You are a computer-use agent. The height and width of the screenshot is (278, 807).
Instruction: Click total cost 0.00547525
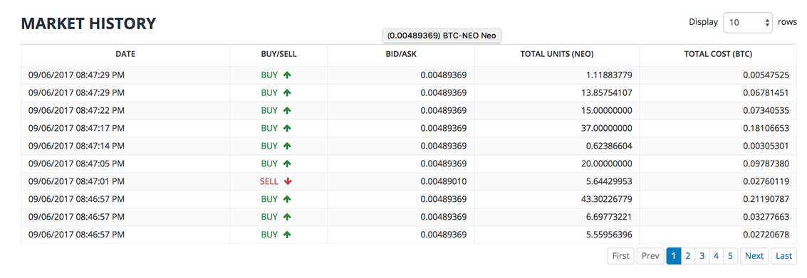pyautogui.click(x=766, y=75)
